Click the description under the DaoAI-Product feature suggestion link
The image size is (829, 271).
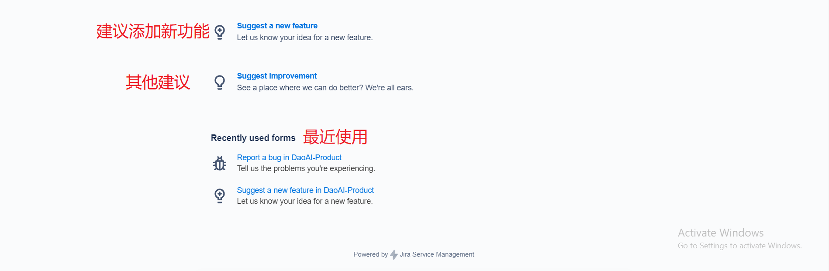point(305,201)
